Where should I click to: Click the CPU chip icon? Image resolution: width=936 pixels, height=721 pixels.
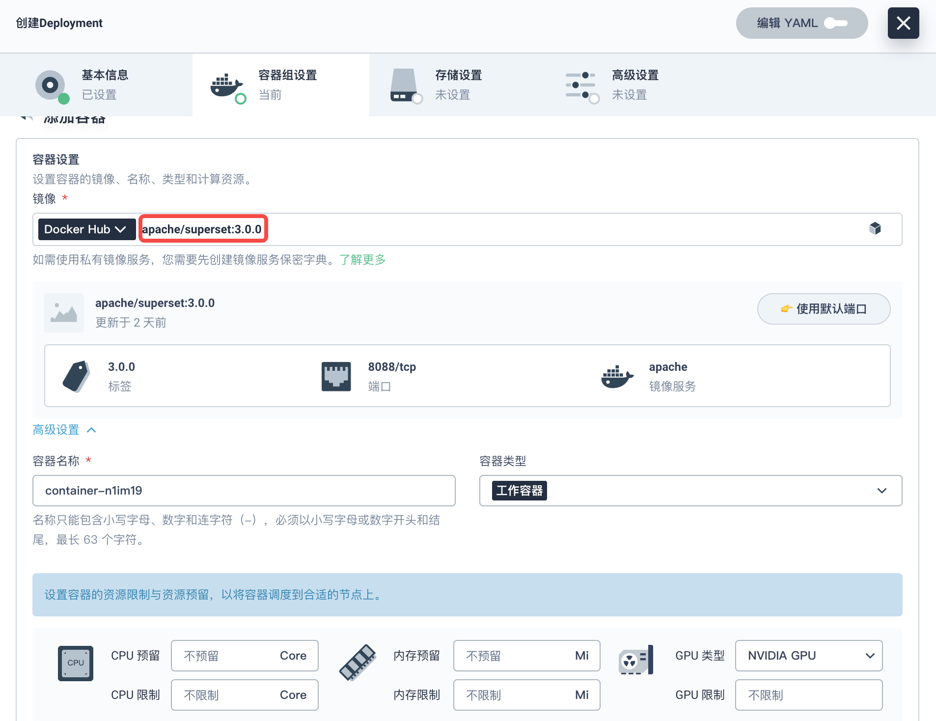click(x=76, y=663)
